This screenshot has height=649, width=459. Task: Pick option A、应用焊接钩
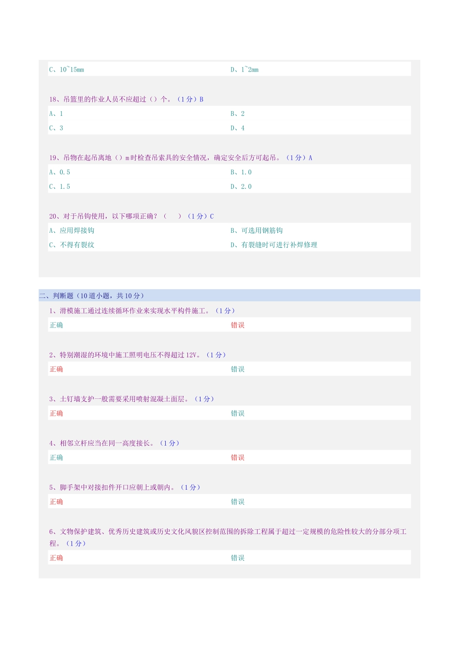pyautogui.click(x=72, y=231)
